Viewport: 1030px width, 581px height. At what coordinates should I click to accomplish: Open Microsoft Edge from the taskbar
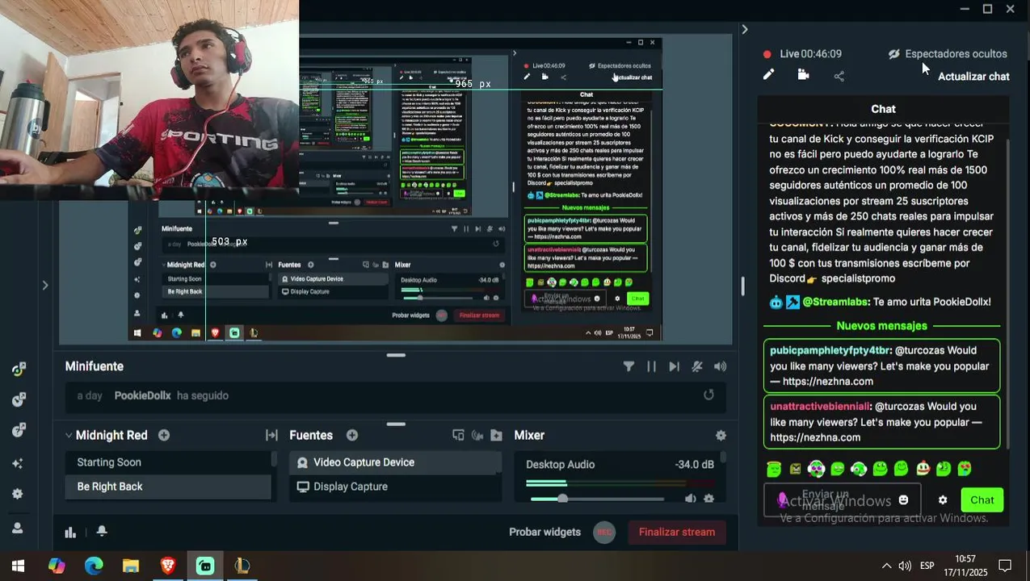click(94, 566)
